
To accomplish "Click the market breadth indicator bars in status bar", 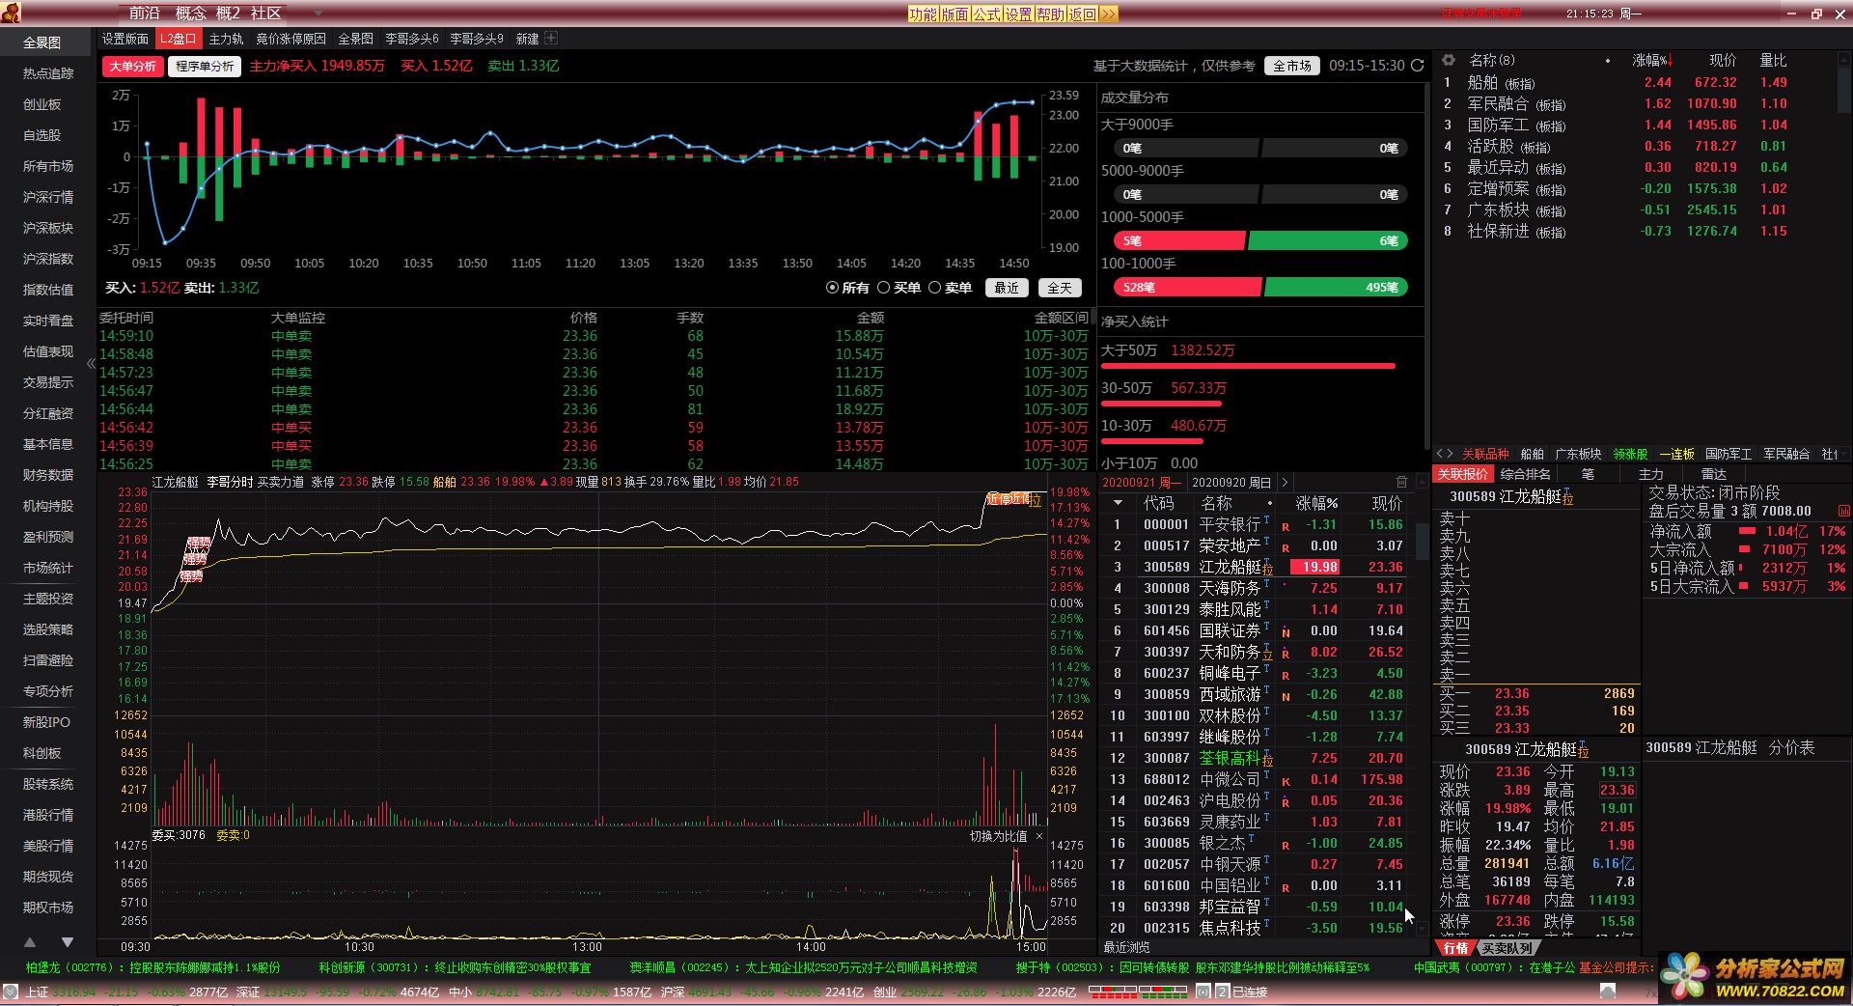I will [1138, 992].
